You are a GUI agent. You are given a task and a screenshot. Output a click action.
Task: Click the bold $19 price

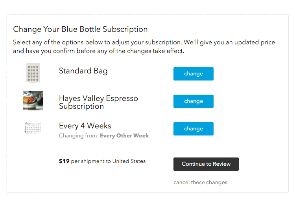point(64,161)
